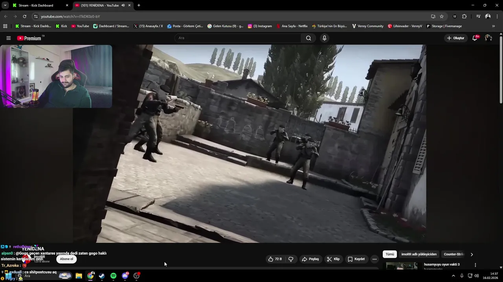This screenshot has height=282, width=503.
Task: Open more actions ellipsis under video
Action: (x=374, y=259)
